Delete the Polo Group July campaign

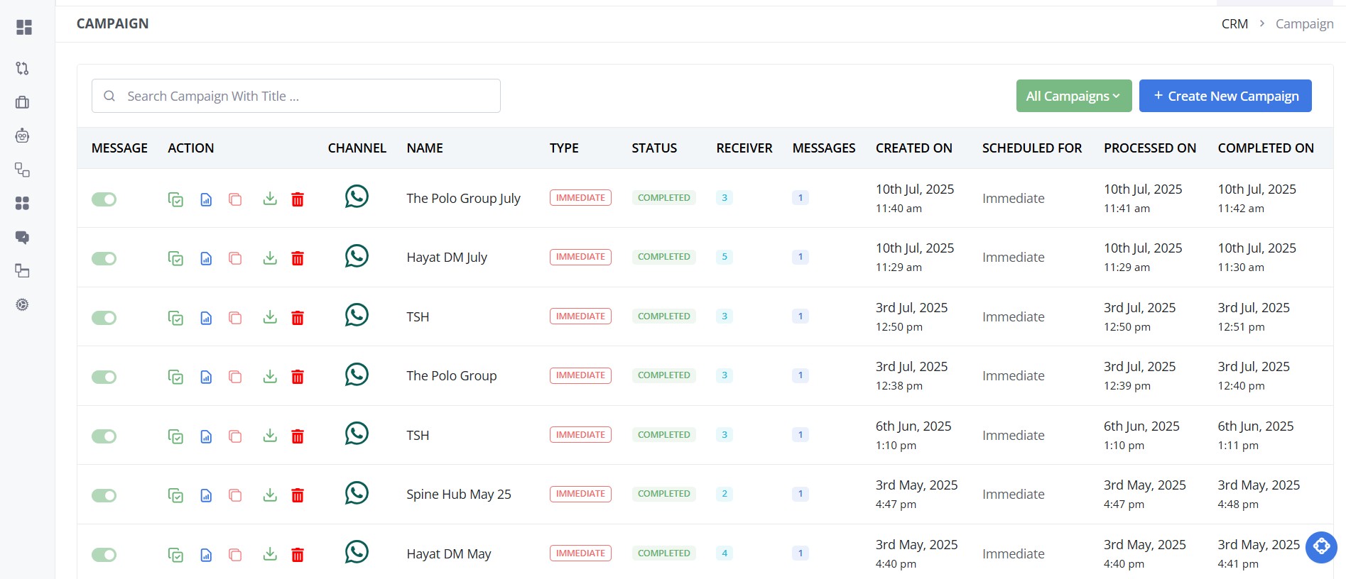pyautogui.click(x=298, y=199)
